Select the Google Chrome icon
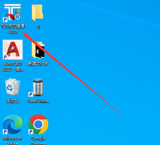This screenshot has height=145, width=160. (38, 124)
